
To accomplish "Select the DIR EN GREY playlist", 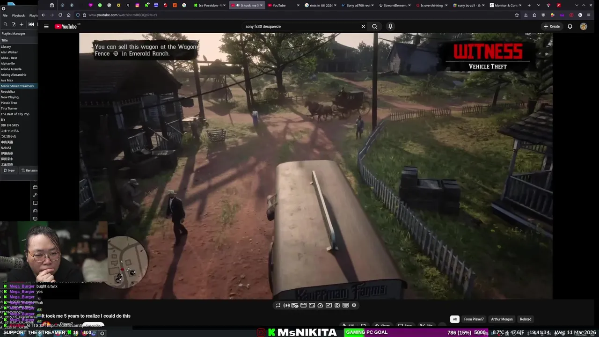I will pyautogui.click(x=19, y=125).
